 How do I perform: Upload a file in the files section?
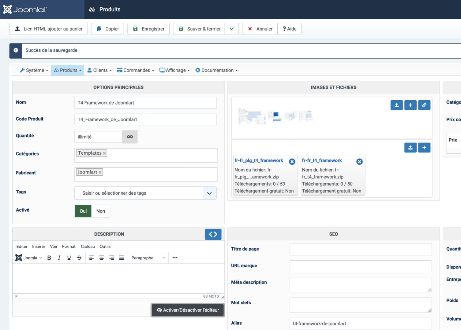pyautogui.click(x=410, y=148)
